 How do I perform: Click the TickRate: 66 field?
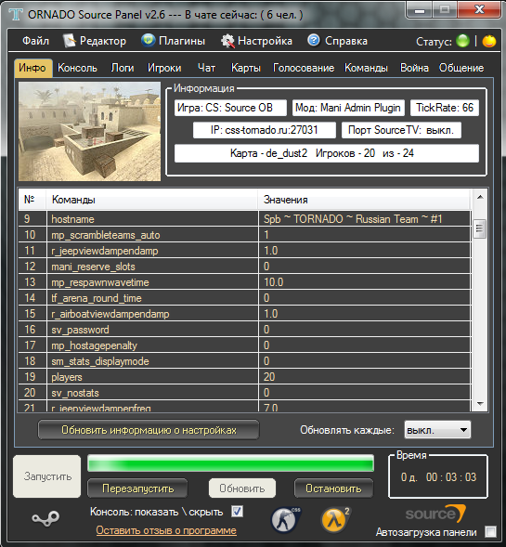[445, 108]
